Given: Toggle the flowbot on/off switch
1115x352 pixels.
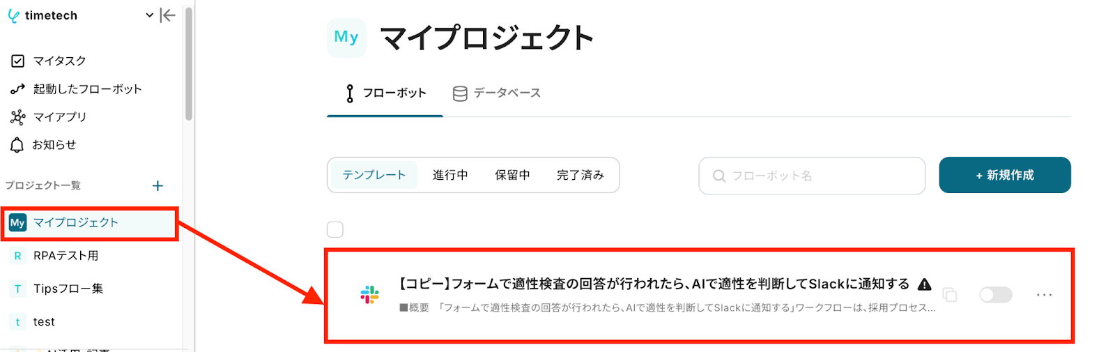Looking at the screenshot, I should pyautogui.click(x=995, y=295).
